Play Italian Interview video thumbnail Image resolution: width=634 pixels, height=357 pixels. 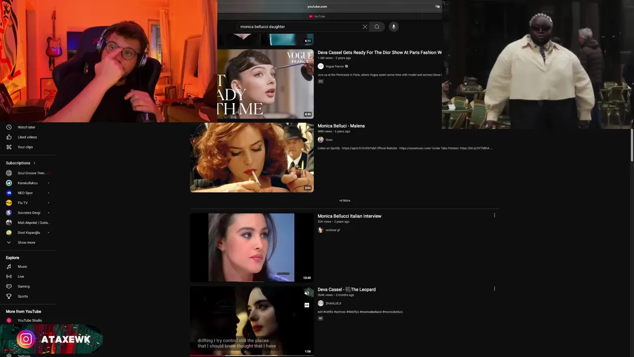click(x=252, y=247)
